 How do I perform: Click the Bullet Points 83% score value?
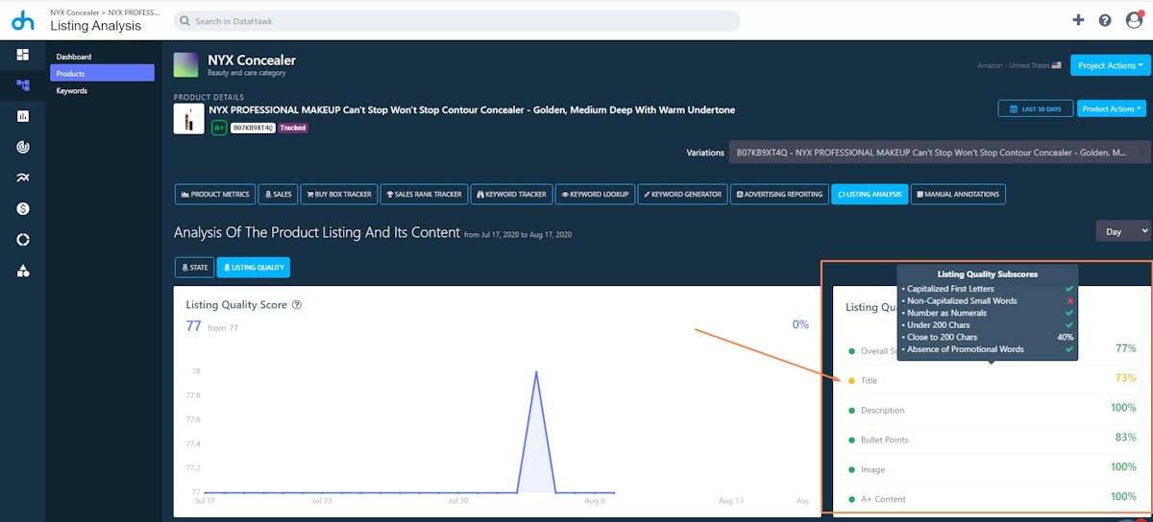[x=1125, y=438]
